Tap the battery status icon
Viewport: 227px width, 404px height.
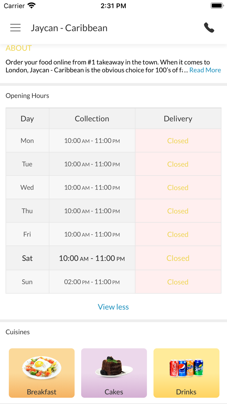coord(217,6)
